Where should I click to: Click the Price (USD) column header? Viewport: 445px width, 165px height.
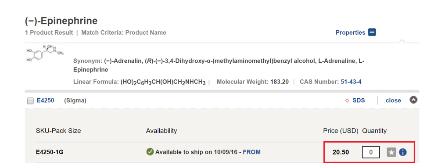341,131
